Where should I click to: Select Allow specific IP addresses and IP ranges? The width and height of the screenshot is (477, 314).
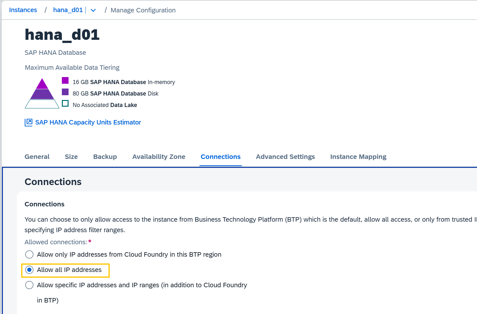tap(29, 285)
